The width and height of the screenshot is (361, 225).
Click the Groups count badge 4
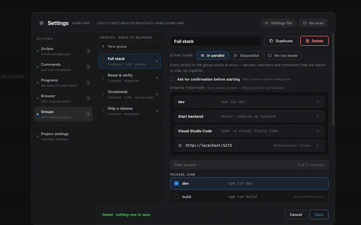click(88, 114)
